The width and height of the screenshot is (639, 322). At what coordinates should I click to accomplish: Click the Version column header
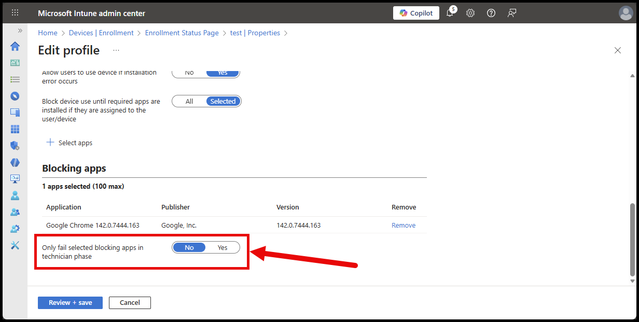point(288,207)
